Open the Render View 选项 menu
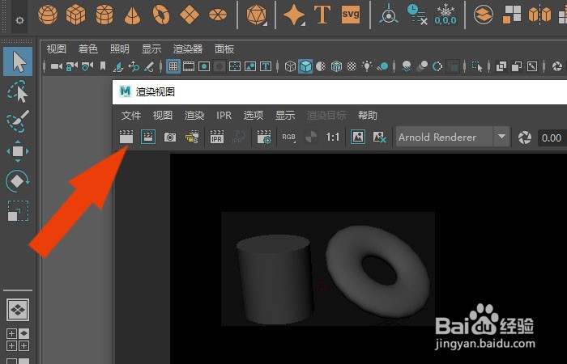 (x=253, y=116)
